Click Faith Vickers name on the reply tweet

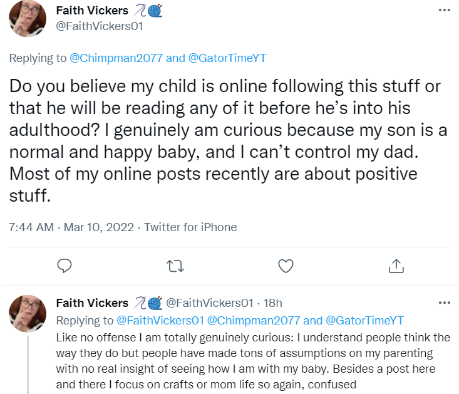92,303
